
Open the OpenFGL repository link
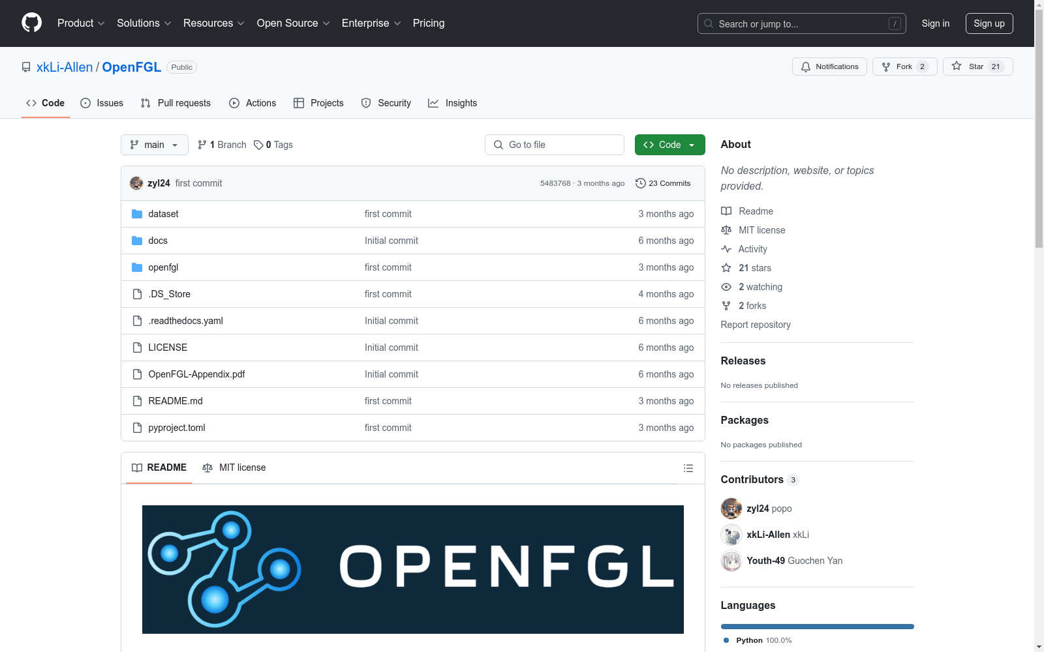pyautogui.click(x=132, y=67)
